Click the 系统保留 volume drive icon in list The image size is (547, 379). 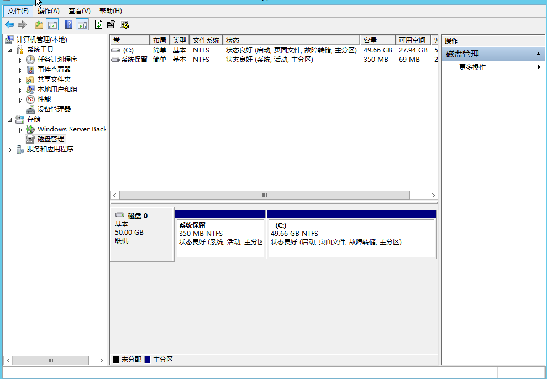[x=115, y=60]
